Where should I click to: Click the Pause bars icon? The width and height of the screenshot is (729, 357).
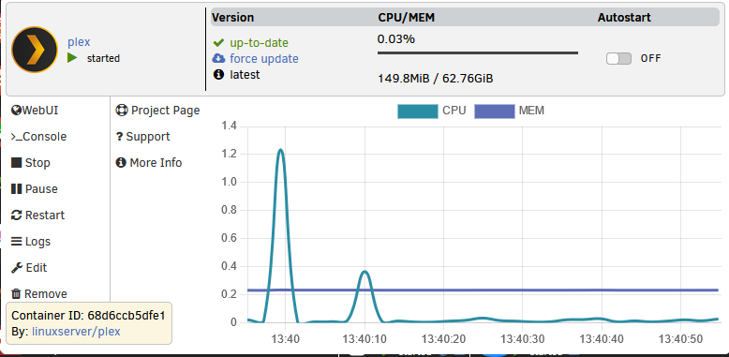[x=16, y=188]
